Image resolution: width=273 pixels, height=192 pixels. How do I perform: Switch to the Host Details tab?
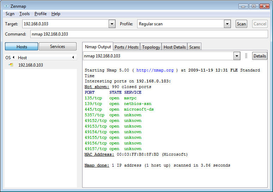click(175, 47)
